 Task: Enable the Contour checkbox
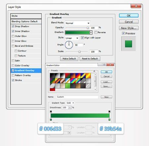click(16, 51)
